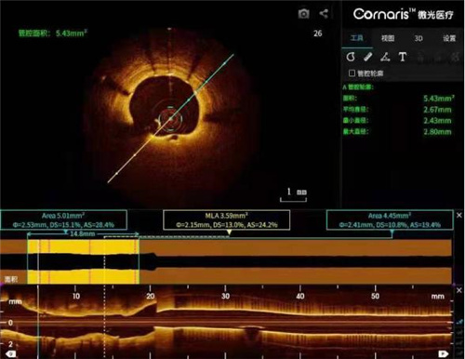The width and height of the screenshot is (465, 359).
Task: Close the lumen profile panel
Action: tap(459, 215)
